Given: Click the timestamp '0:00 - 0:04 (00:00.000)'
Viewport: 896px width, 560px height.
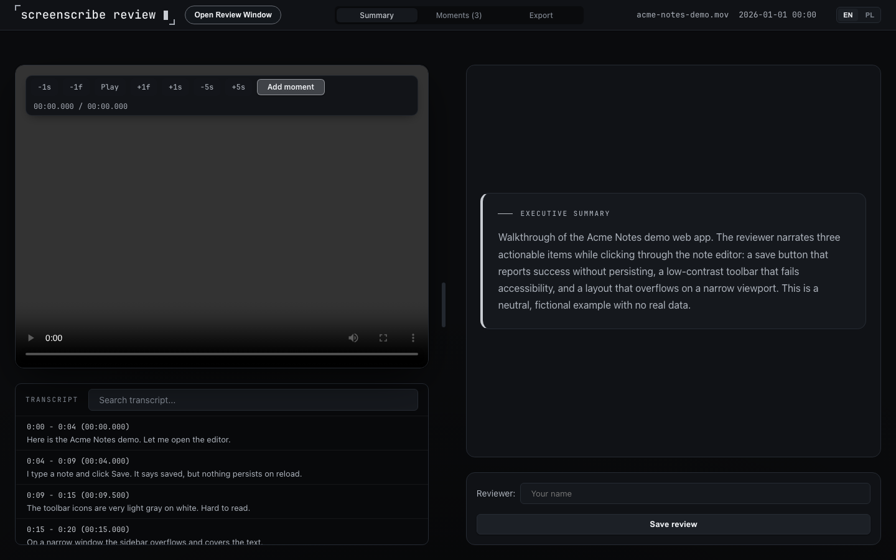Looking at the screenshot, I should click(78, 427).
